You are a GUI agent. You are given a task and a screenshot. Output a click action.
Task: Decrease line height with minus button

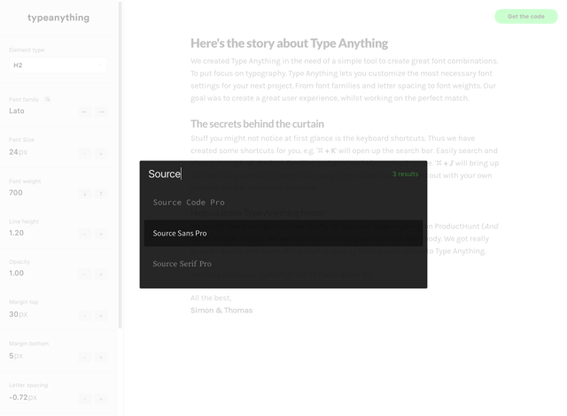click(85, 234)
